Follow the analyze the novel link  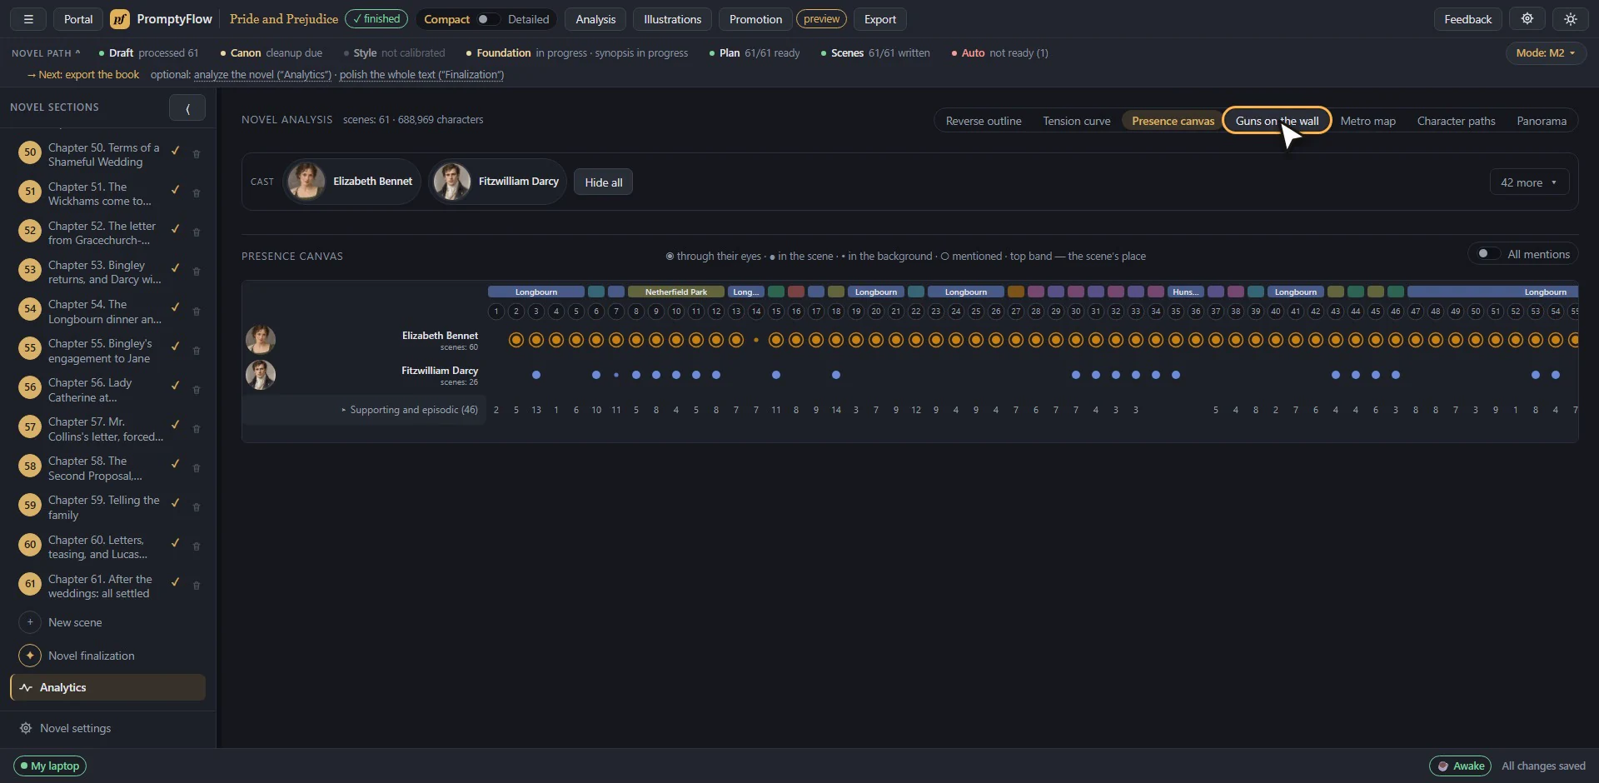(x=263, y=75)
